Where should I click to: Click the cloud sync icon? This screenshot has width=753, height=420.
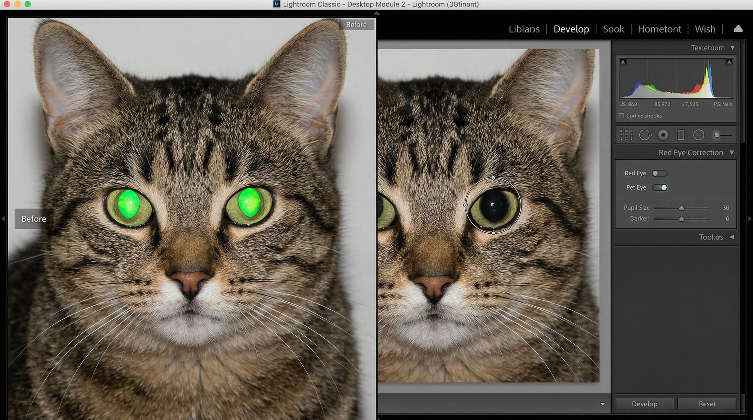[x=738, y=29]
